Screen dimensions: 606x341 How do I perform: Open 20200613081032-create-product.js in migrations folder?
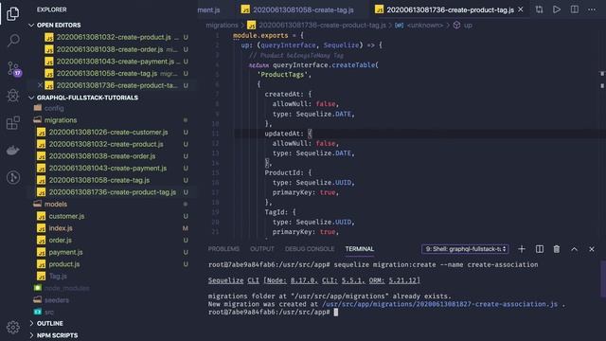(106, 144)
